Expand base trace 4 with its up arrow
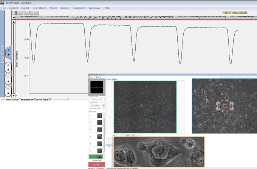257x169 pixels. 8,93
